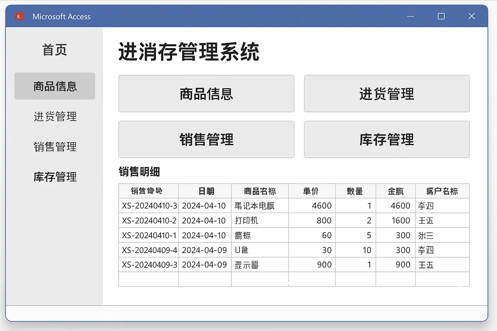Go to 进货管理 in the sidebar
Viewport: 497px width, 331px height.
55,116
